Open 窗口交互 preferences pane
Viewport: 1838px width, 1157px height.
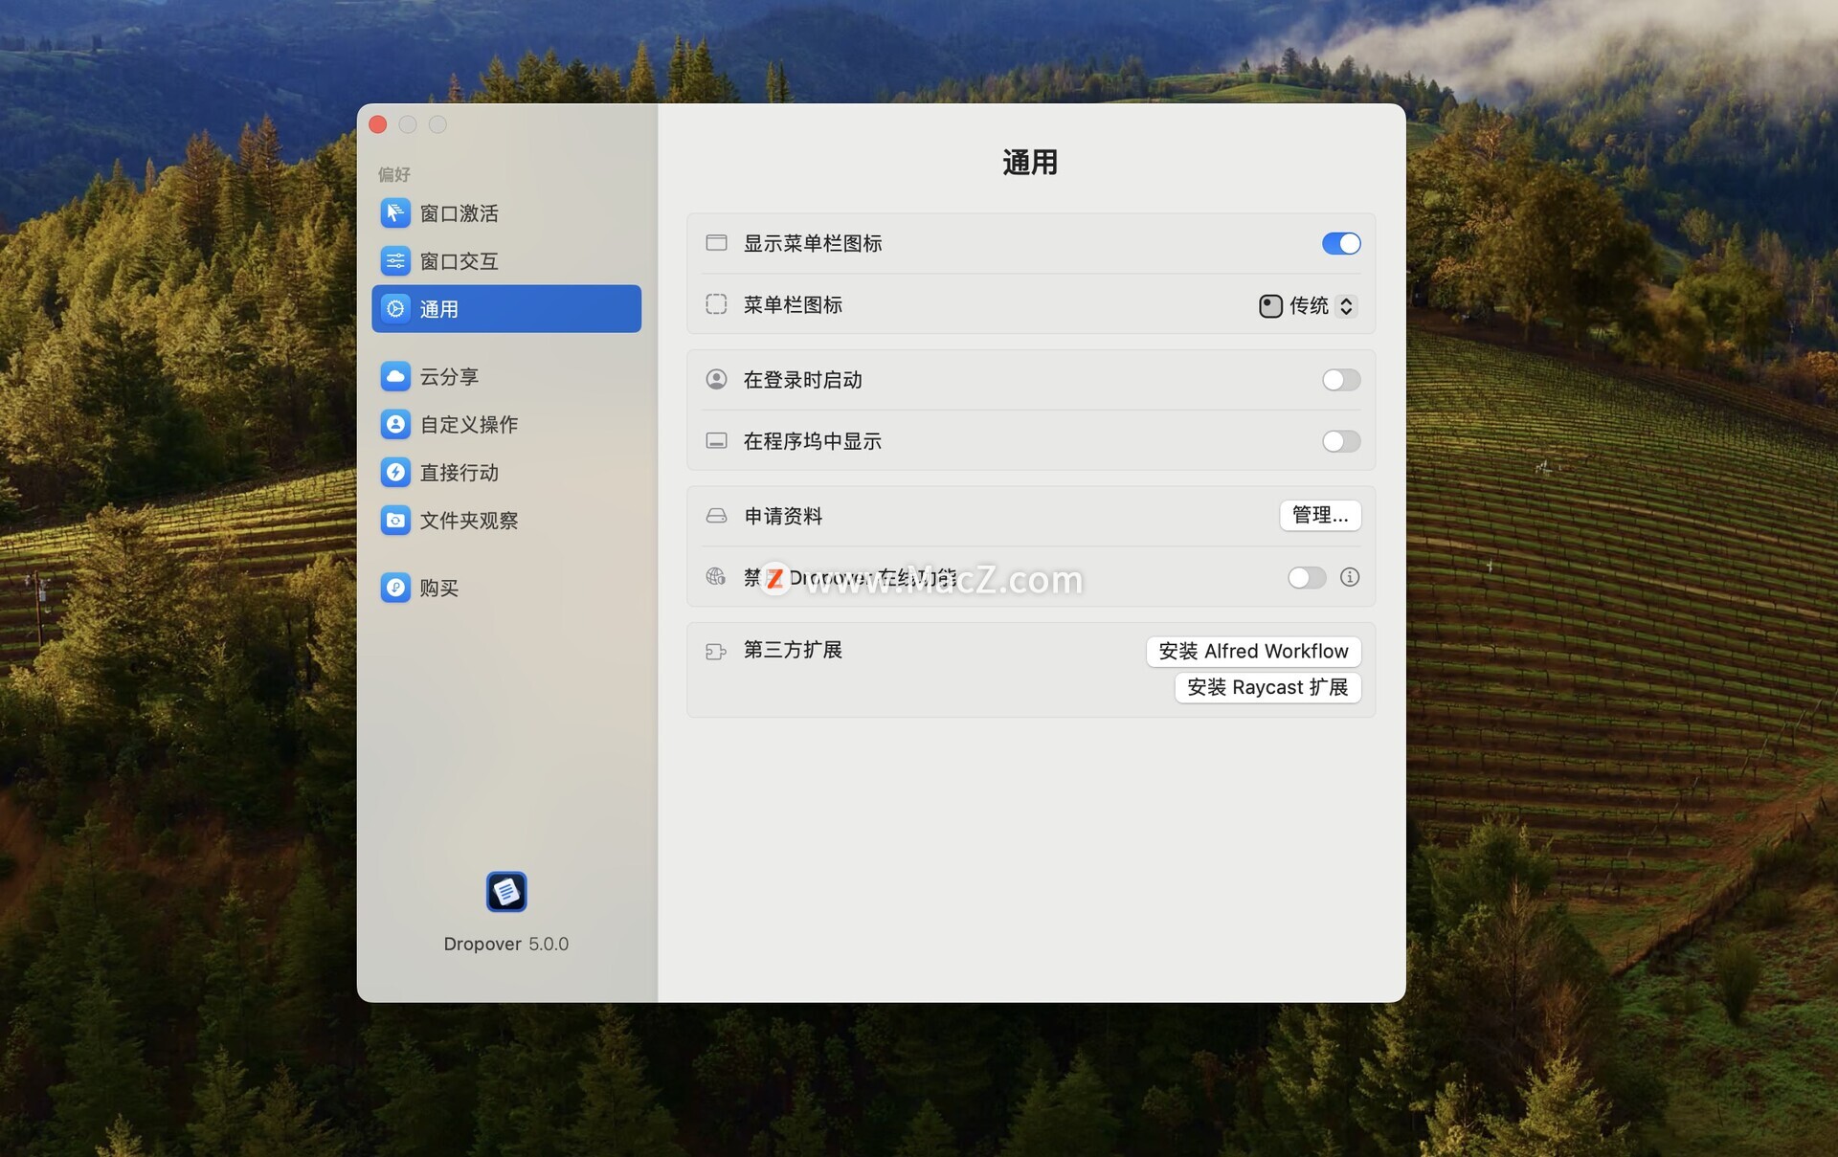506,260
